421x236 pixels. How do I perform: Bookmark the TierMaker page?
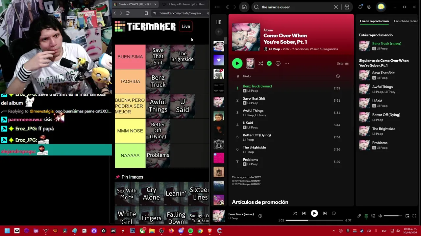tap(146, 13)
